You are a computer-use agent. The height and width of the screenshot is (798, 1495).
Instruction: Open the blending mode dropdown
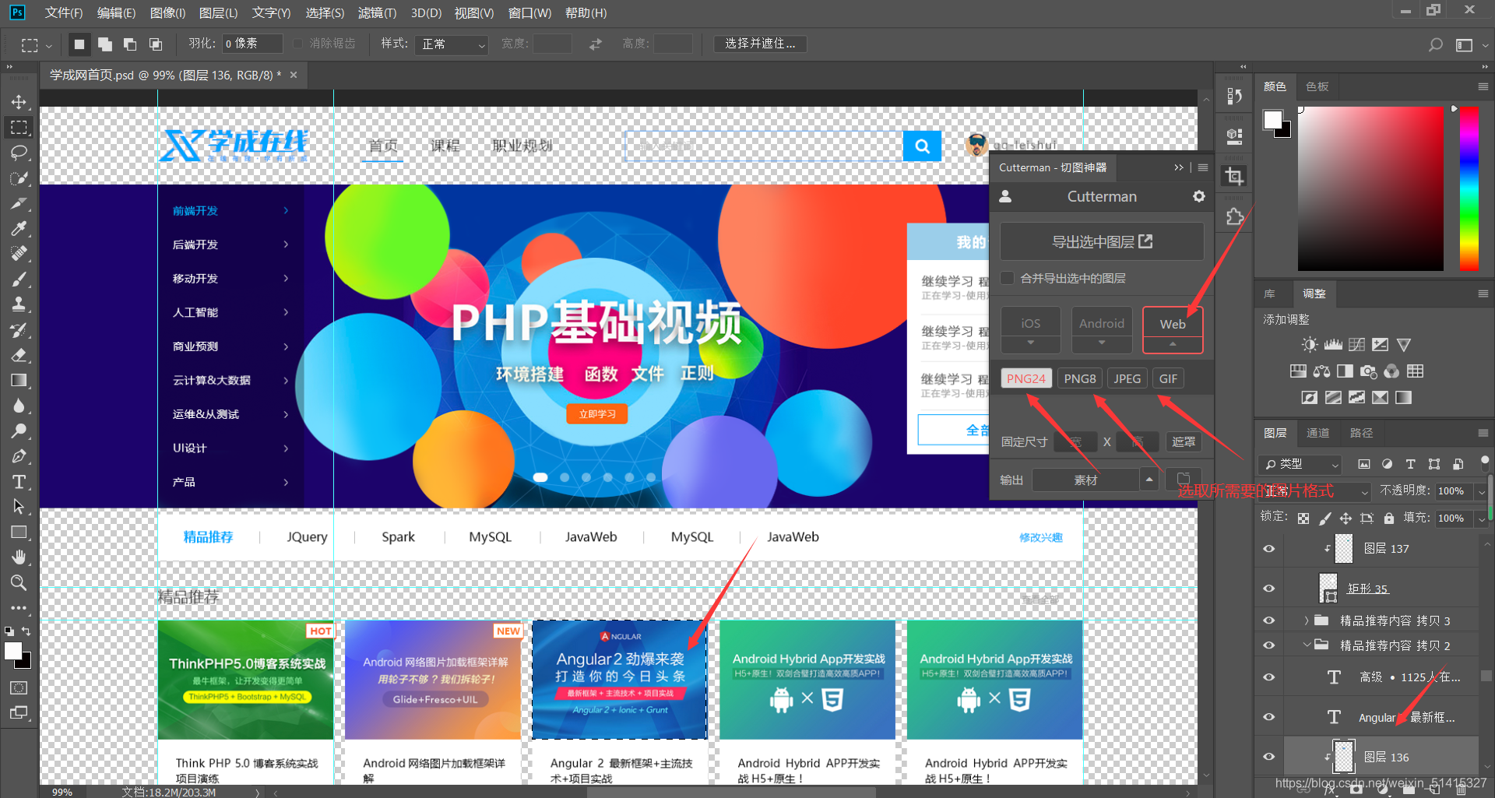1315,491
